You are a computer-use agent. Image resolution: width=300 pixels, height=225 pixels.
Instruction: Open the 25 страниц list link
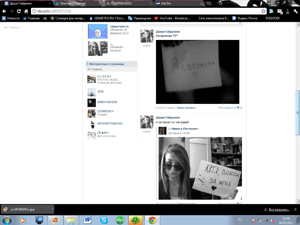[95, 69]
